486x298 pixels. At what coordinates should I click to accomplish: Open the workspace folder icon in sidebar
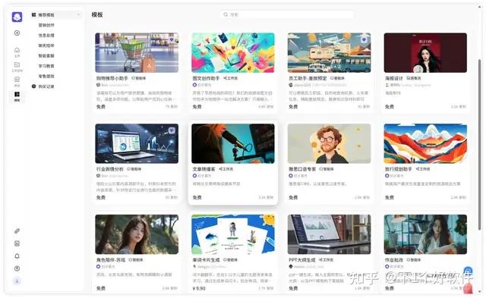pyautogui.click(x=17, y=67)
